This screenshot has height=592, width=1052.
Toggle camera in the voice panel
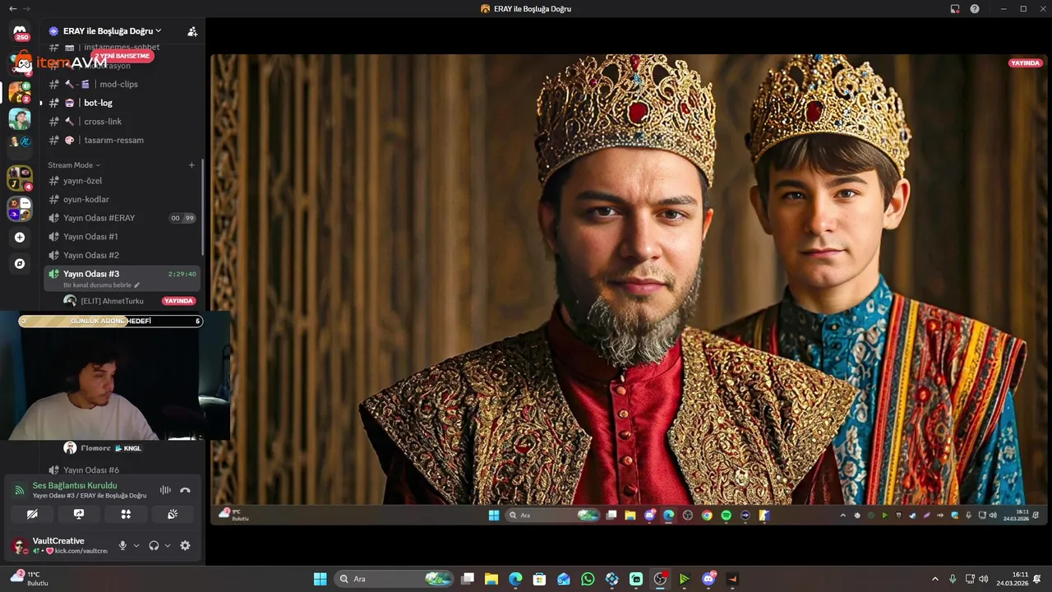click(32, 514)
